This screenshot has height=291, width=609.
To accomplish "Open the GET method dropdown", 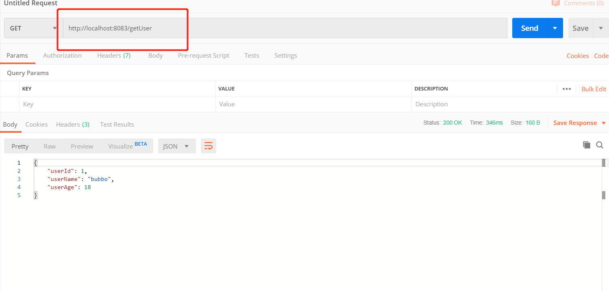I will coord(34,28).
